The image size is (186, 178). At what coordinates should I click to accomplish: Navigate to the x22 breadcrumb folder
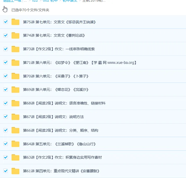tap(35, 1)
